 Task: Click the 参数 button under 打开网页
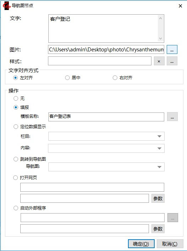coord(158,199)
